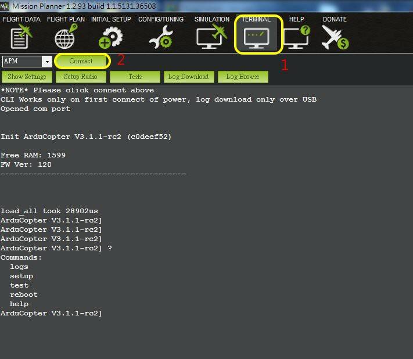The width and height of the screenshot is (413, 359).
Task: Select the FLIGHT PLAN menu label
Action: point(66,19)
